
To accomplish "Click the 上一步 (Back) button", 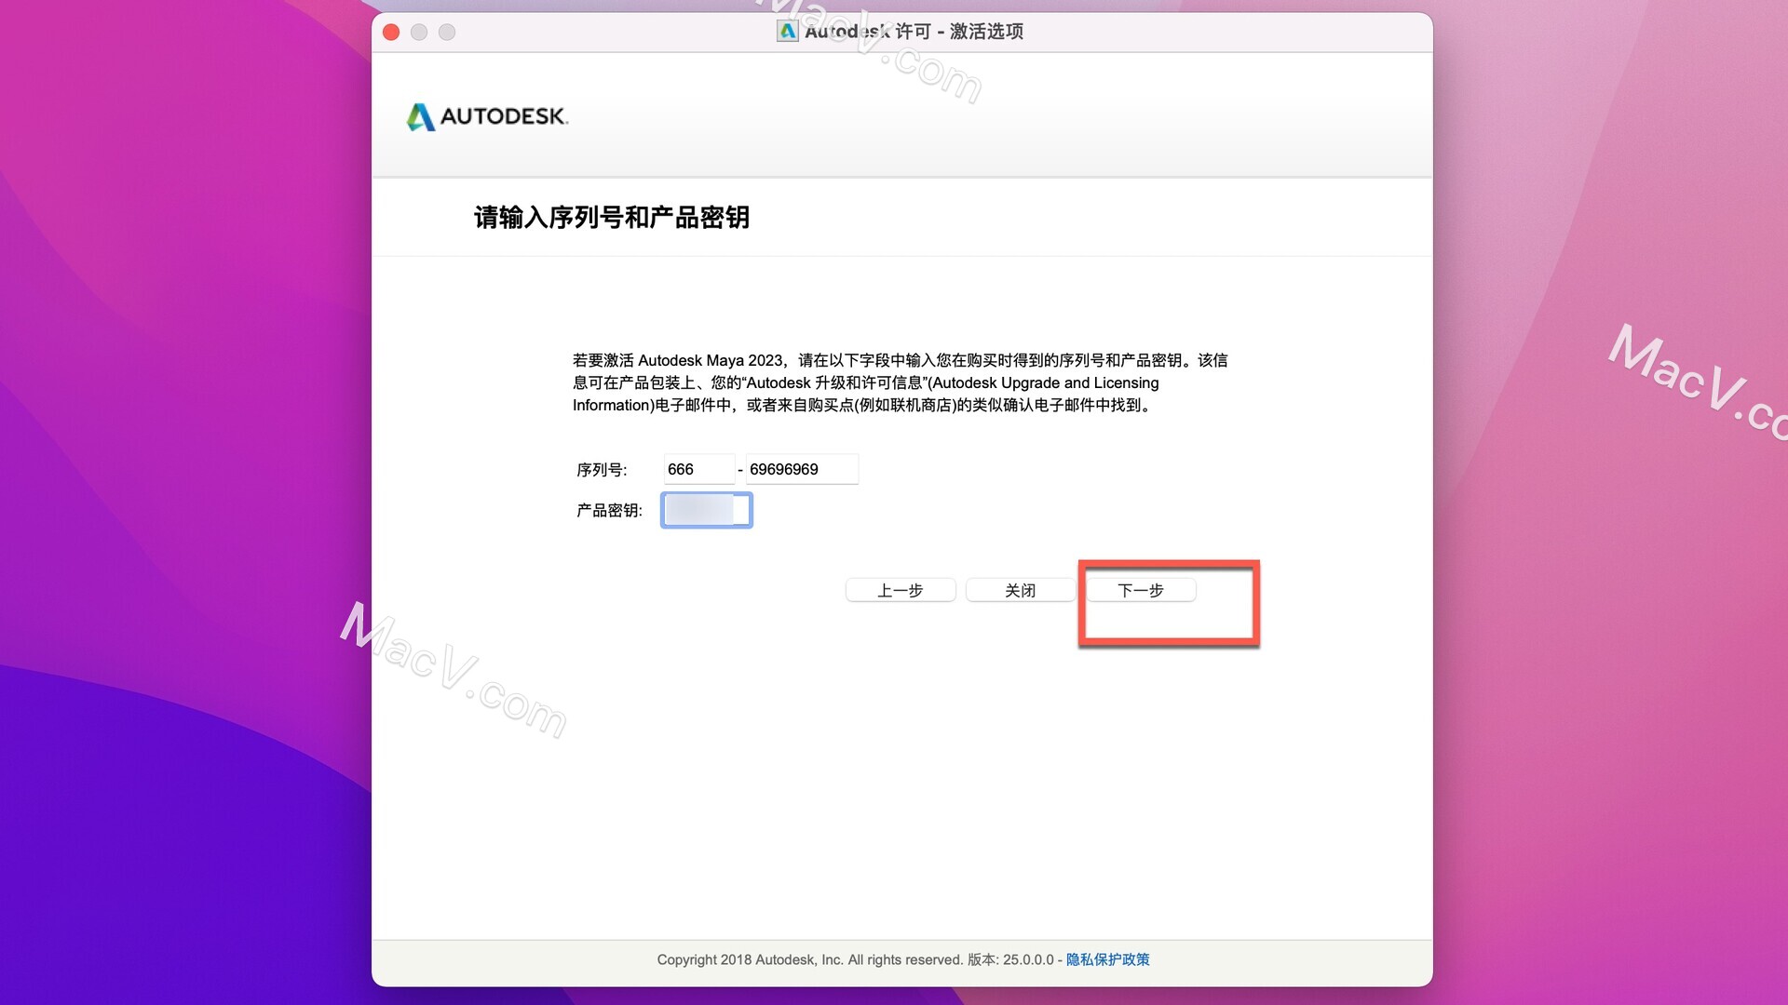I will [901, 590].
